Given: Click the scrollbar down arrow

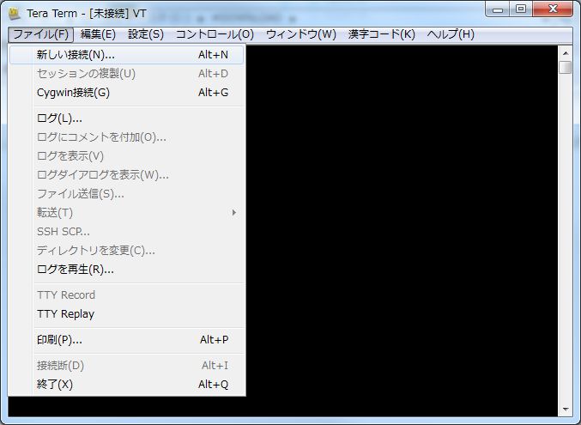Looking at the screenshot, I should 565,409.
